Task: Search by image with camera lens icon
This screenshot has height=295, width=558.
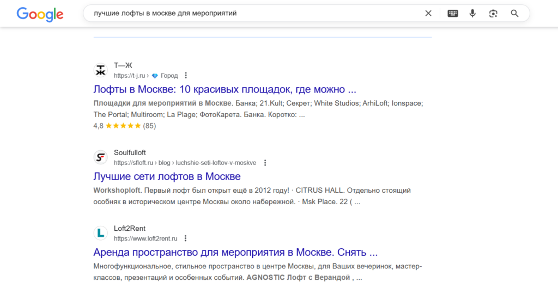Action: 493,14
